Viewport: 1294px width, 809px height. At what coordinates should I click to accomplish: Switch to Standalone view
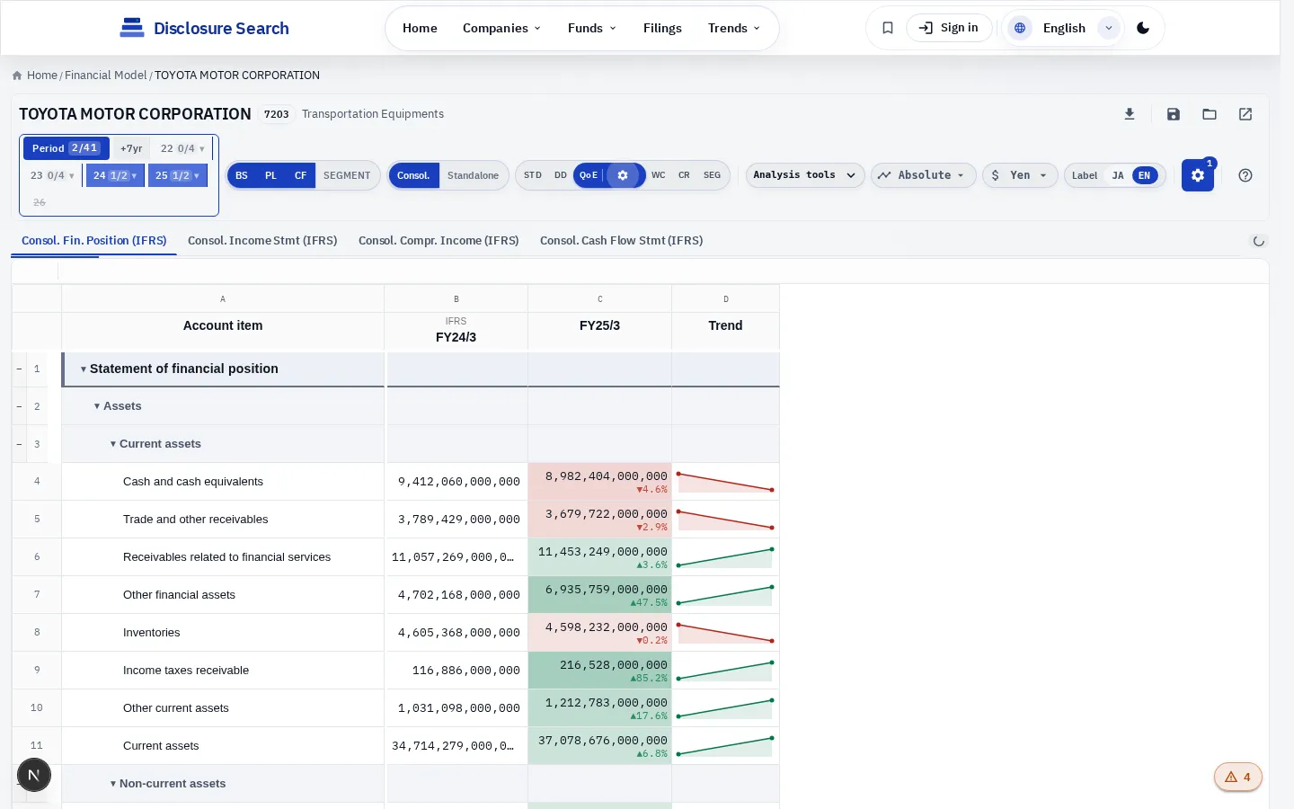(473, 175)
